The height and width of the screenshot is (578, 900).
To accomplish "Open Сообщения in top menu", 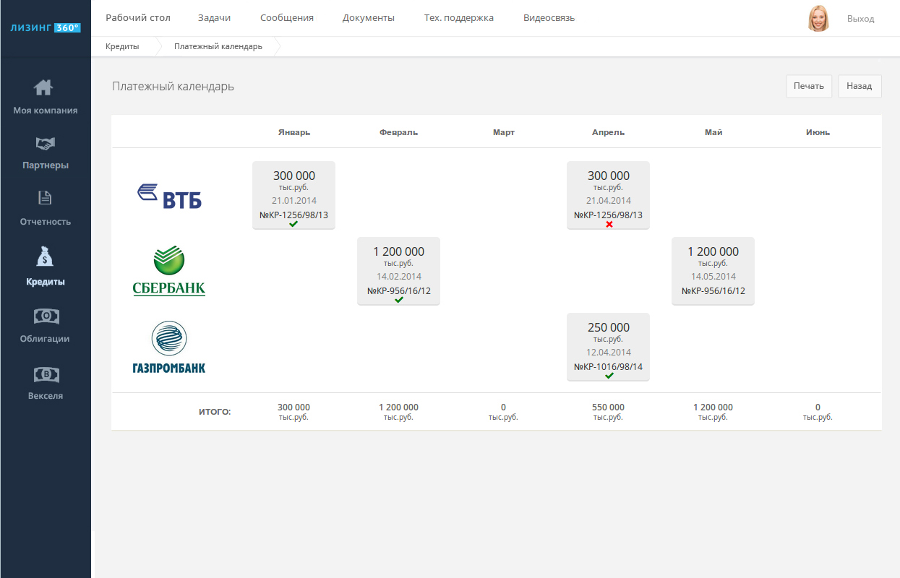I will [287, 18].
